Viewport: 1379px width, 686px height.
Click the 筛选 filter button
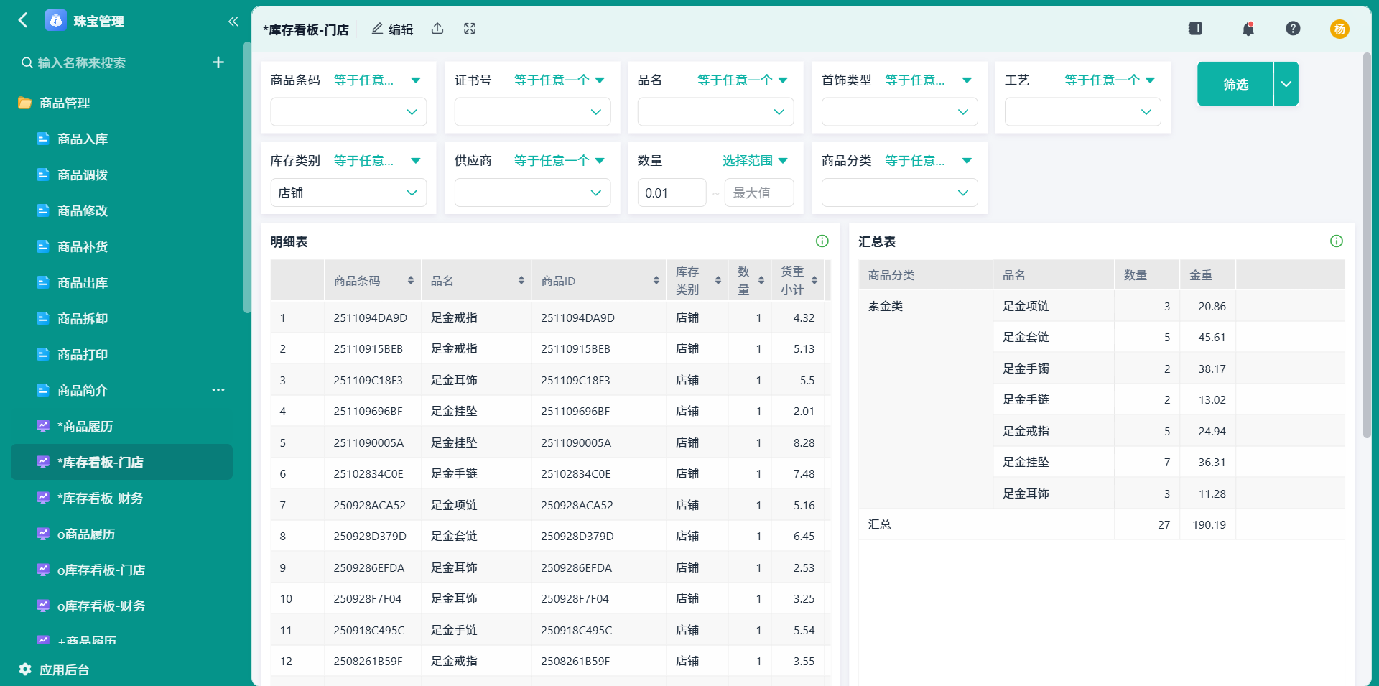coord(1235,84)
